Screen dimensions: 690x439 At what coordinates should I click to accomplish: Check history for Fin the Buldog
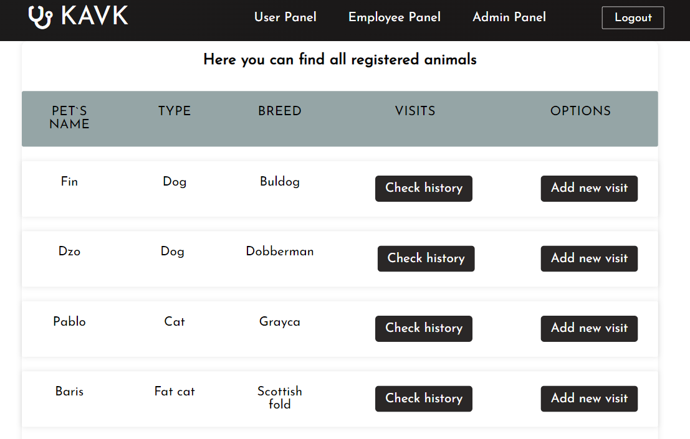[423, 188]
